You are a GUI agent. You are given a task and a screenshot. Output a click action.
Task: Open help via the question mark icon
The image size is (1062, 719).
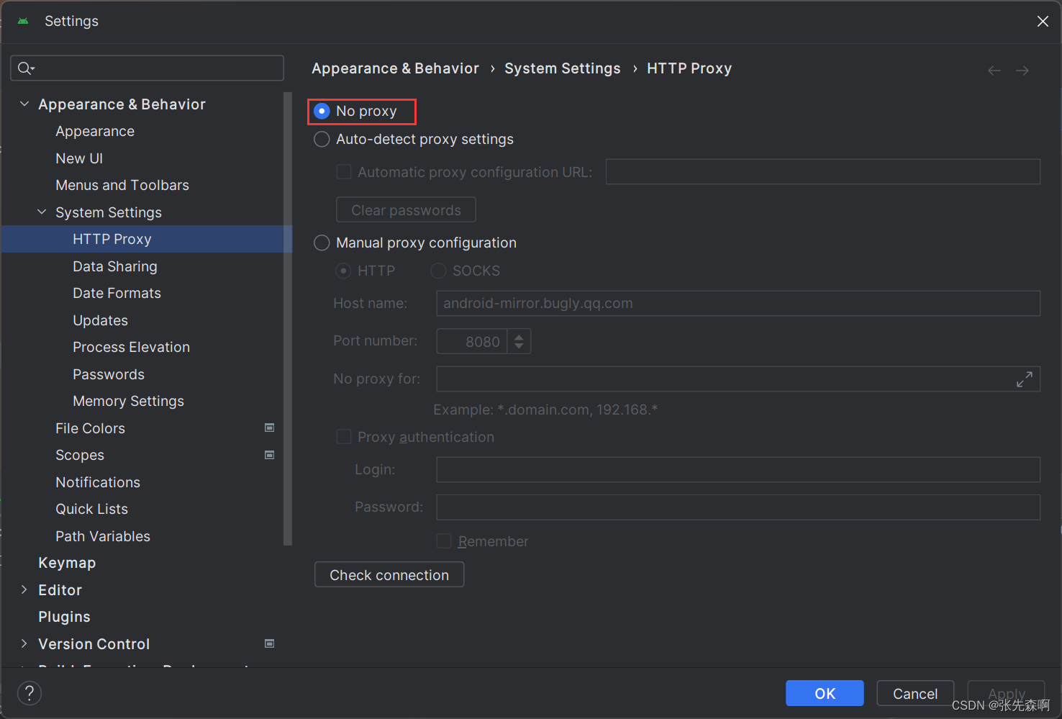(29, 693)
